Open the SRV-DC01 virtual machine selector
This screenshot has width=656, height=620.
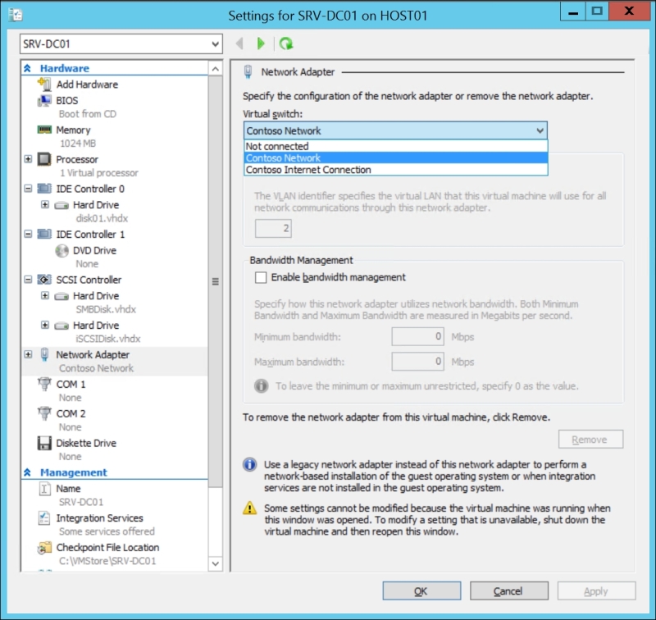pyautogui.click(x=120, y=43)
